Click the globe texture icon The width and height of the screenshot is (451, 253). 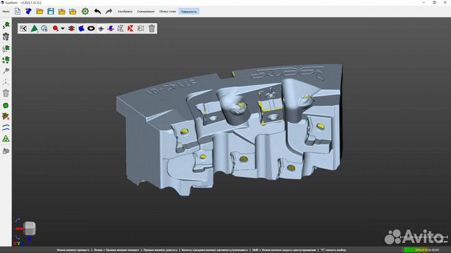click(x=44, y=28)
